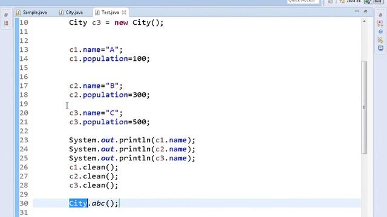Image resolution: width=387 pixels, height=217 pixels.
Task: Click the highlighted 'City' on line 30
Action: click(78, 203)
